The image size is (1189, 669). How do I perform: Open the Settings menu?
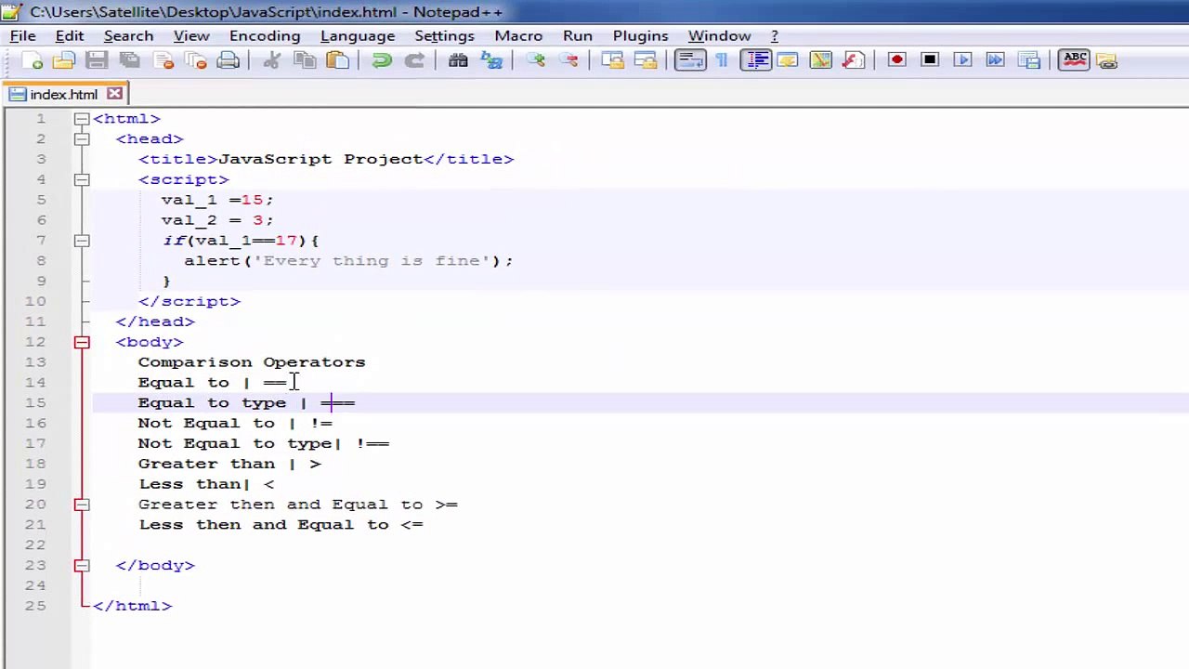444,35
